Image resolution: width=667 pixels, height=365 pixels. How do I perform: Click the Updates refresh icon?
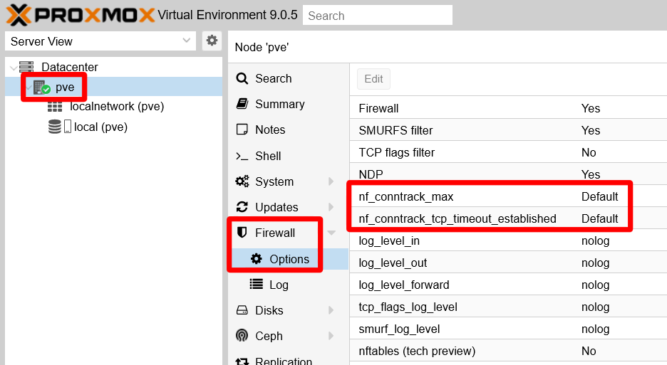click(242, 207)
